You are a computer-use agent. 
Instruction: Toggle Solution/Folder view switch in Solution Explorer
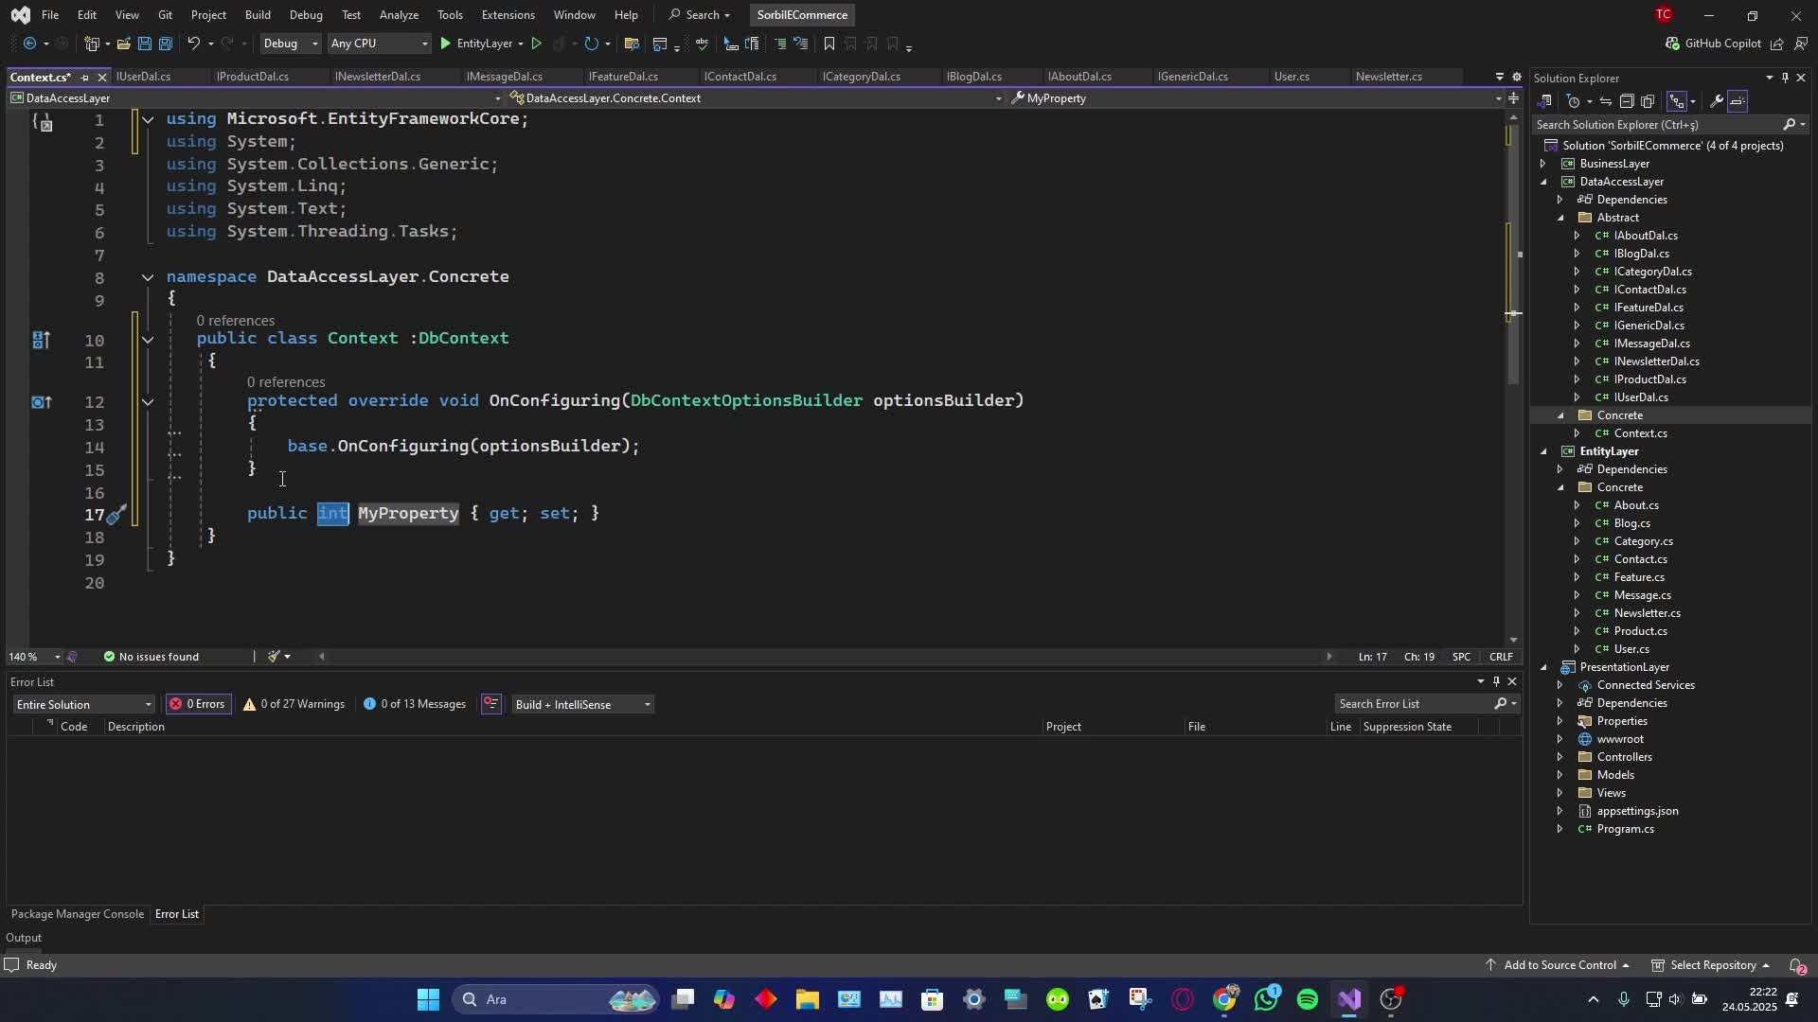coord(1544,101)
